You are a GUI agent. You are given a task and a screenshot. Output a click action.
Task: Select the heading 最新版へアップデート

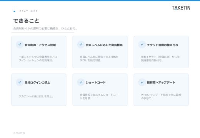click(161, 82)
